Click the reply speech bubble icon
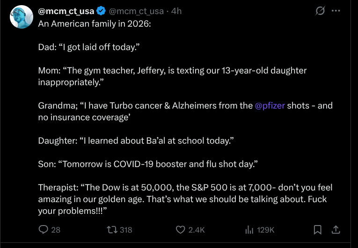The width and height of the screenshot is (358, 248). click(43, 229)
